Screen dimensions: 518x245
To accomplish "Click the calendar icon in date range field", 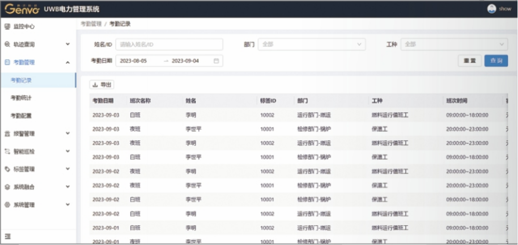I will (x=216, y=61).
